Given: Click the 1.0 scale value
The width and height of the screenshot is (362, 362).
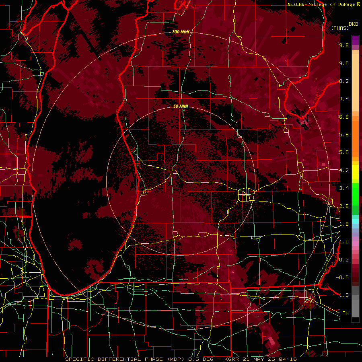Looking at the screenshot, I should click(x=344, y=242).
